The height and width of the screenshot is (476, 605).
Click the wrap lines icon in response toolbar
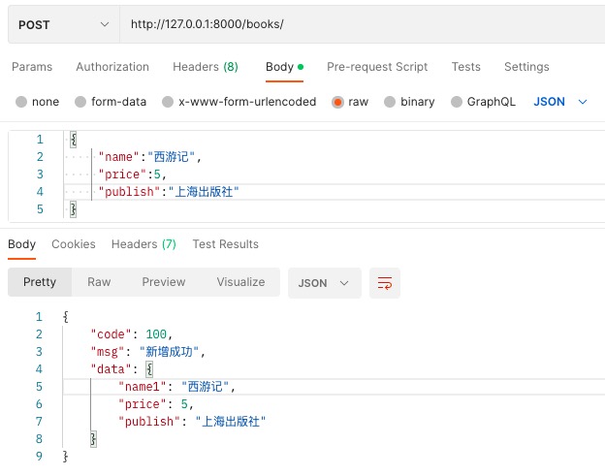[x=385, y=283]
